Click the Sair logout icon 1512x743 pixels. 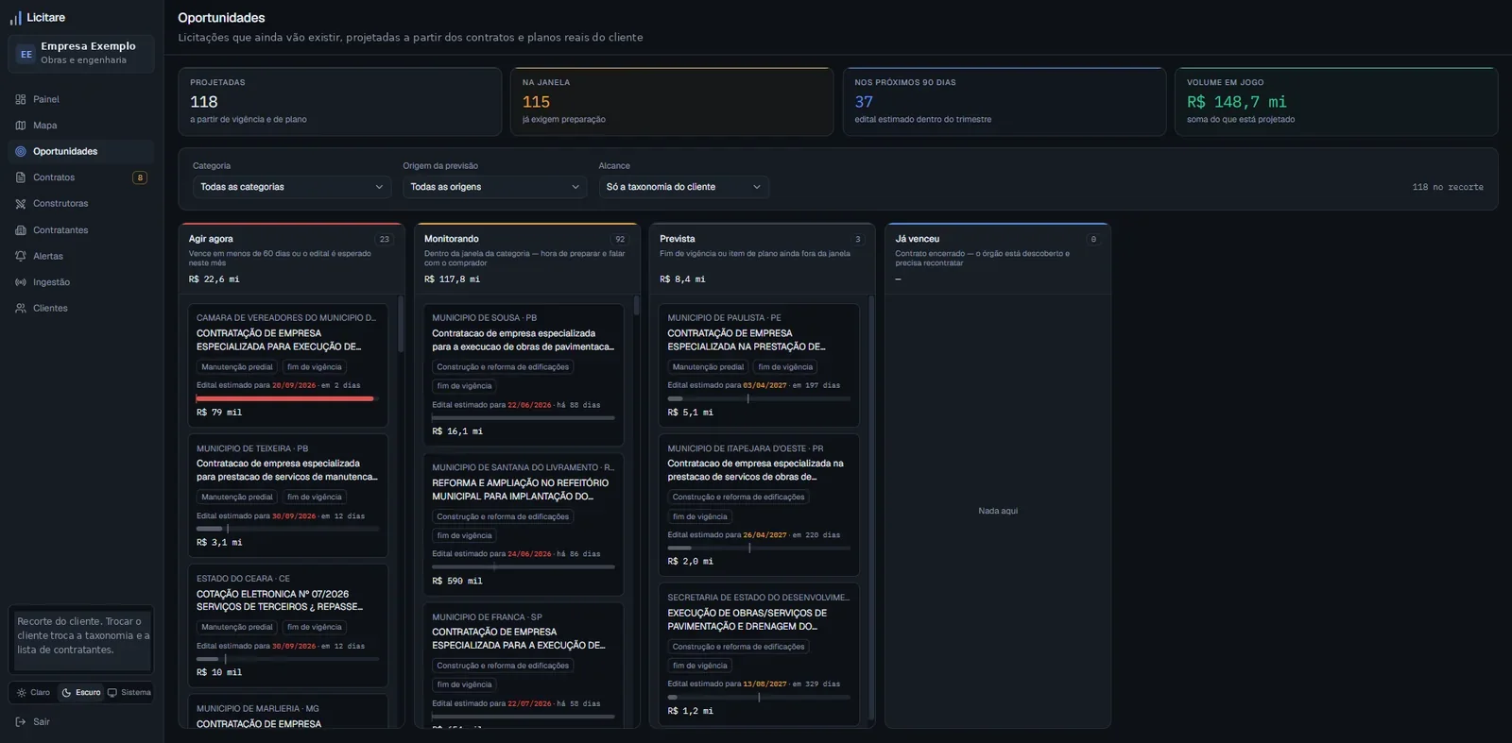[x=21, y=721]
